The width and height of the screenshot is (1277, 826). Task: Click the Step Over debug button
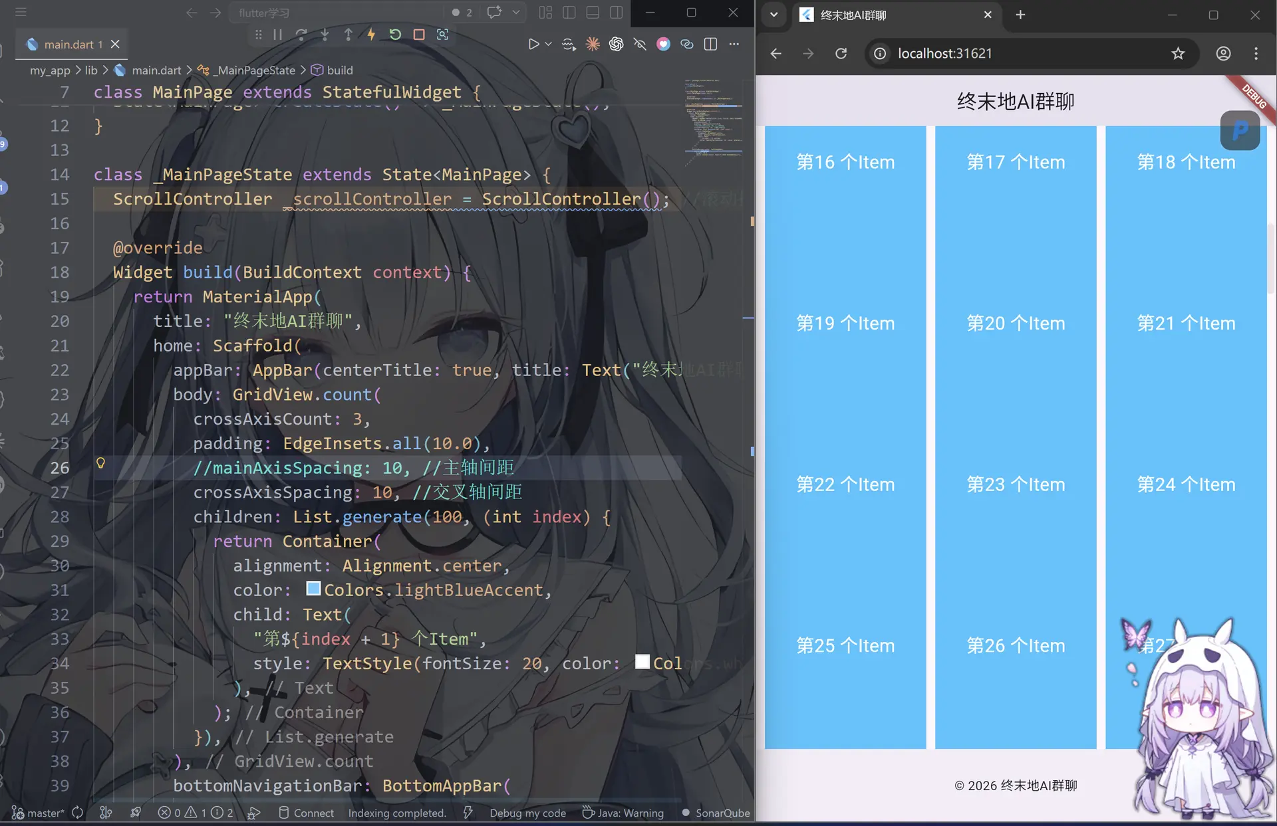click(301, 35)
